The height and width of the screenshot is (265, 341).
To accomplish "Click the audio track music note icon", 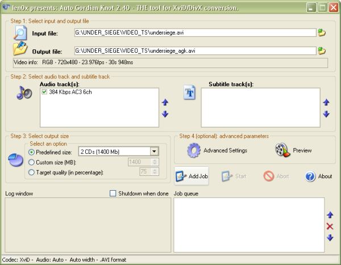I will [x=24, y=92].
